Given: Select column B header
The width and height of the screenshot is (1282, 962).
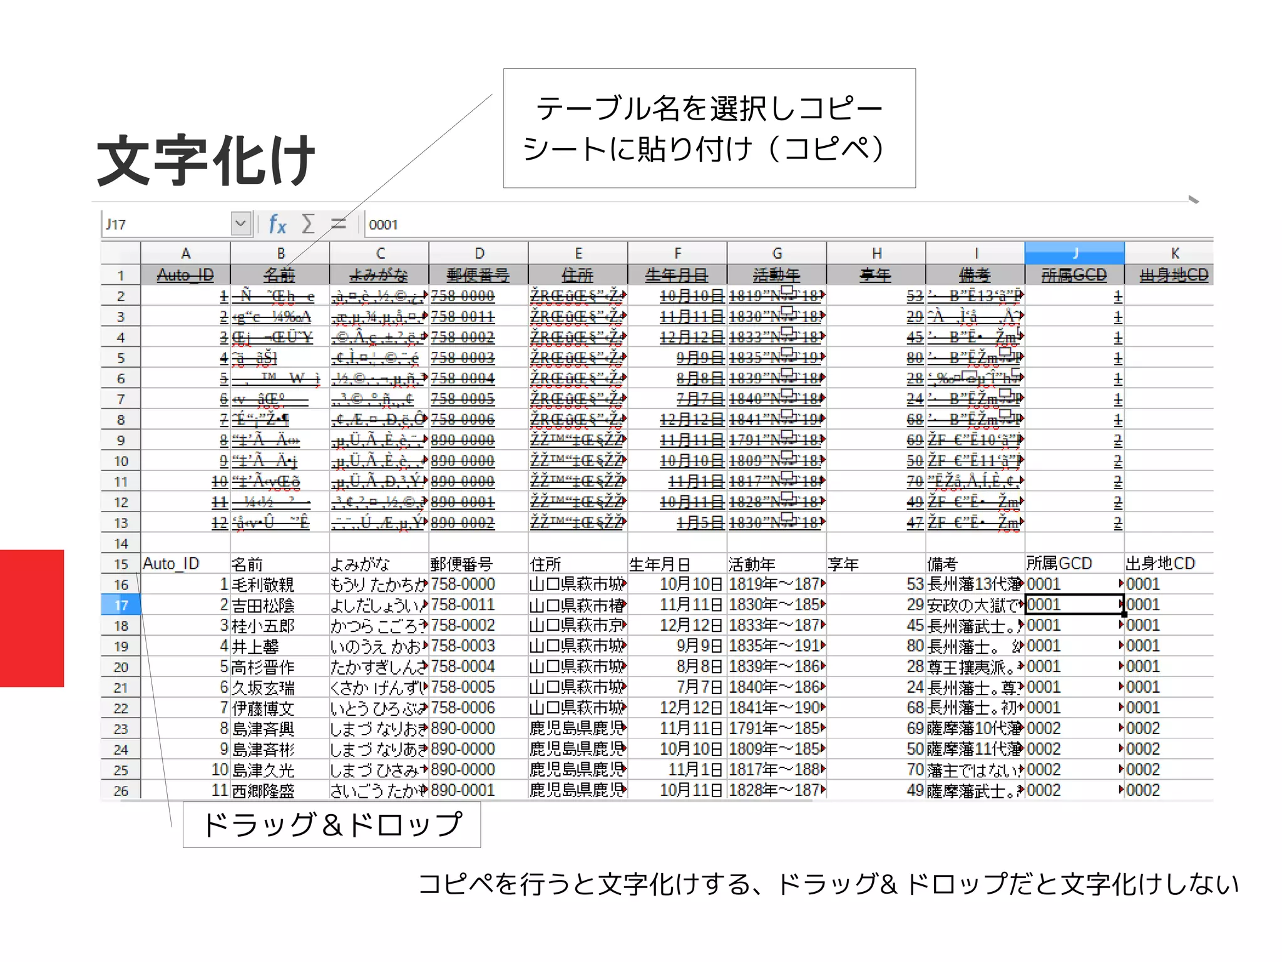Looking at the screenshot, I should 280,253.
